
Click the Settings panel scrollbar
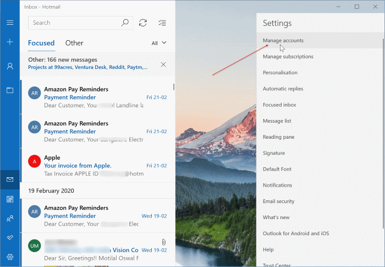(x=383, y=134)
